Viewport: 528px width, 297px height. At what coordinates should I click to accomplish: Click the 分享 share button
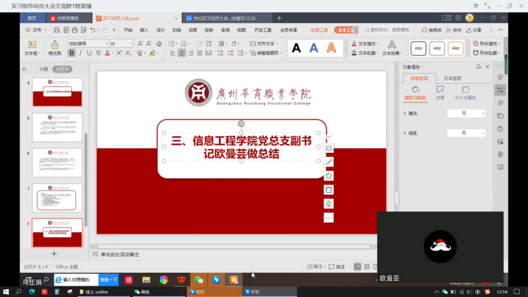[x=474, y=30]
